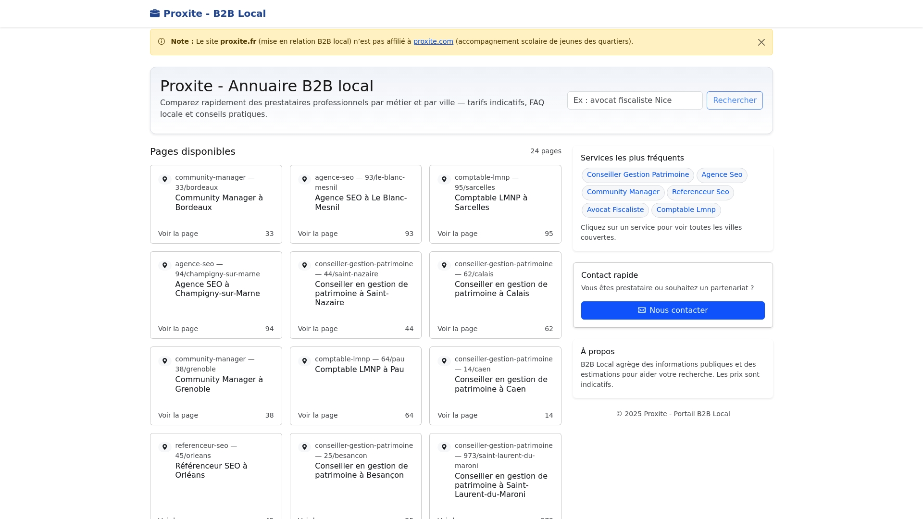Image resolution: width=923 pixels, height=519 pixels.
Task: Click the location pin on the Pau card
Action: tap(304, 361)
